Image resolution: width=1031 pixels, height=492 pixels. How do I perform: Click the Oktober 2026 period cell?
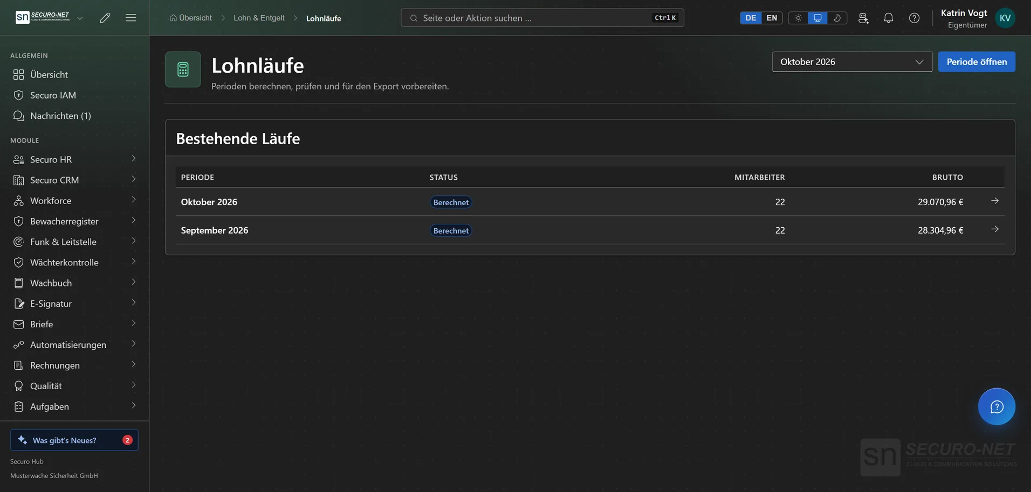(x=209, y=202)
